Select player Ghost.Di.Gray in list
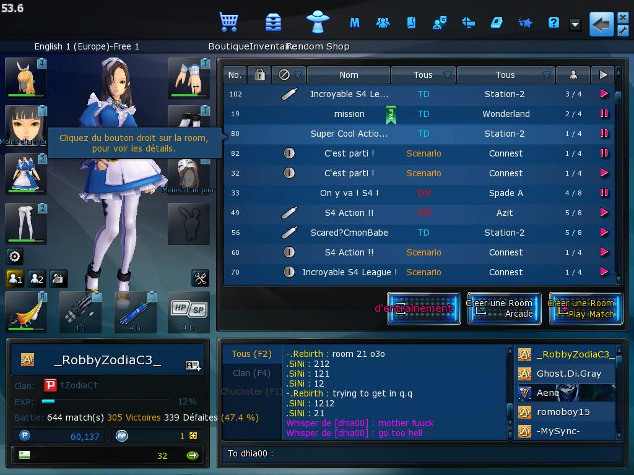The width and height of the screenshot is (634, 475). coord(566,374)
